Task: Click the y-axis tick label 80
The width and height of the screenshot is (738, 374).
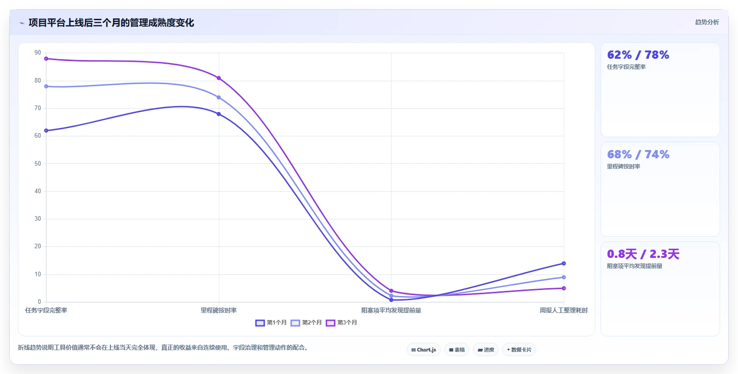Action: [x=38, y=81]
